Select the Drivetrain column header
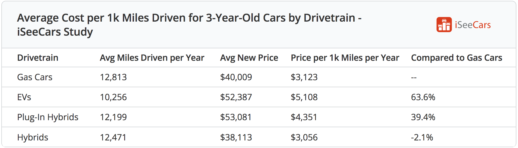 [38, 58]
